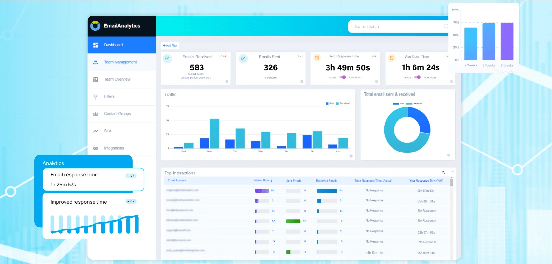Sort table by Received Emails column

click(x=327, y=181)
